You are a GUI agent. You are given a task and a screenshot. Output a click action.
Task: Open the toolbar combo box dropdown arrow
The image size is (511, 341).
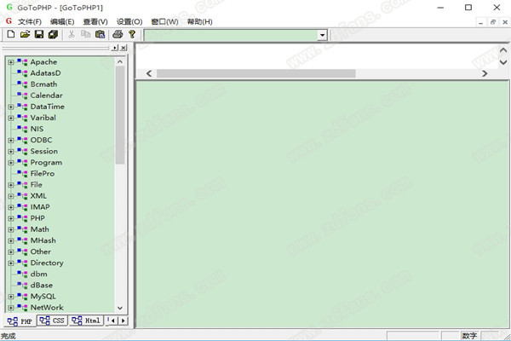point(322,35)
